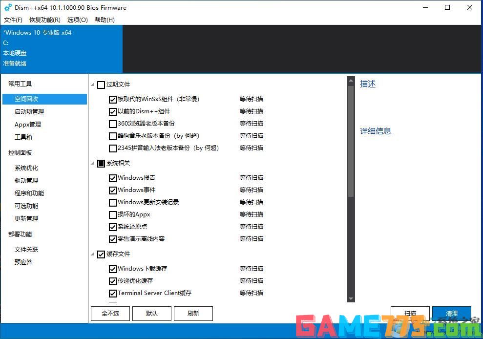Uncheck Terminal Server Client缓存 checkbox

113,294
